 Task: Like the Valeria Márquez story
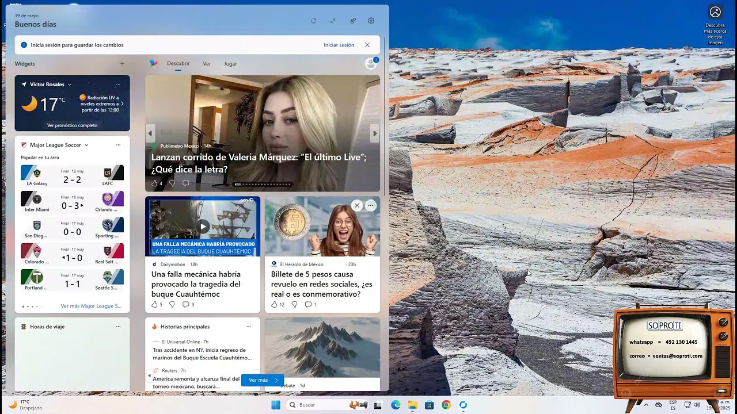pyautogui.click(x=154, y=183)
